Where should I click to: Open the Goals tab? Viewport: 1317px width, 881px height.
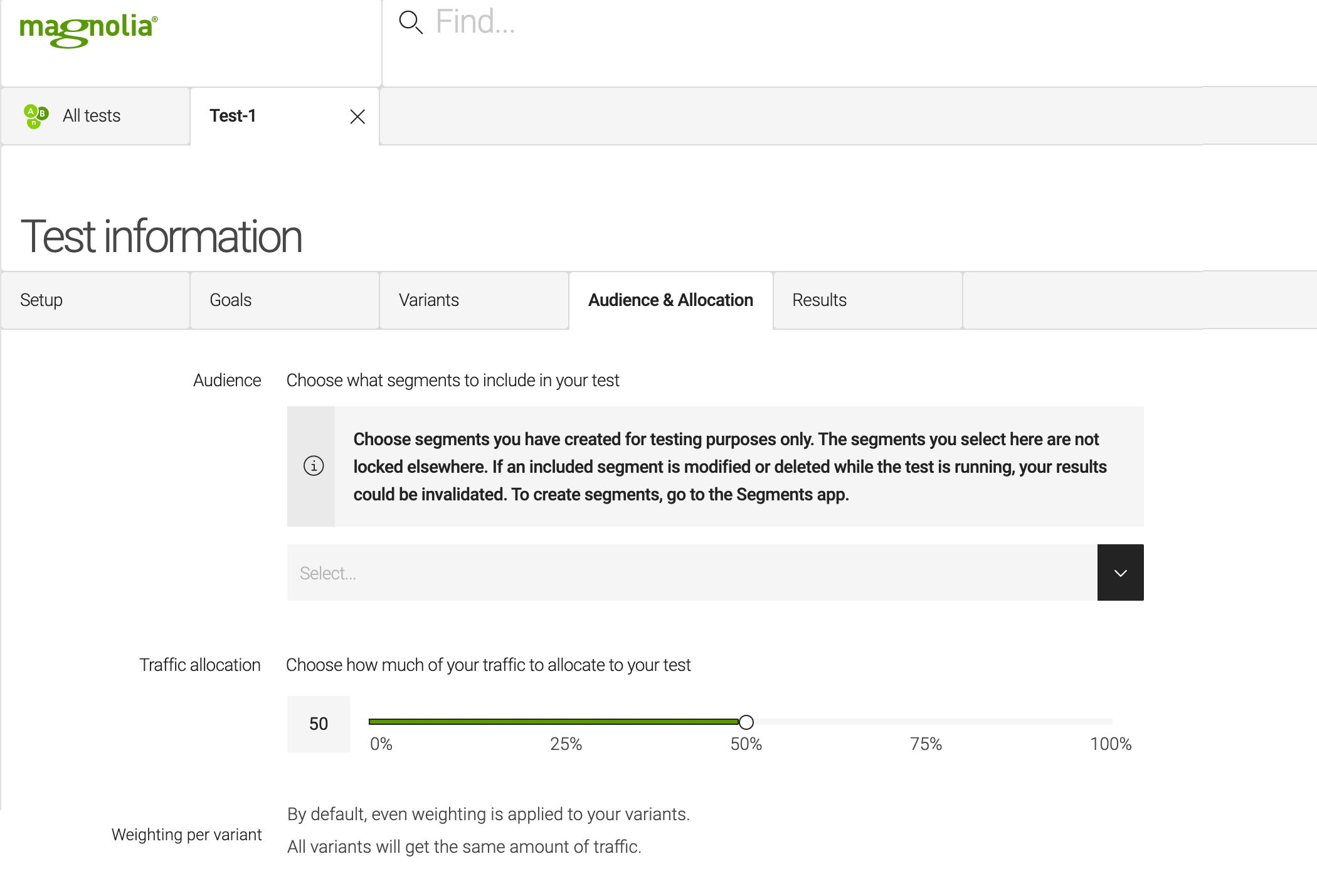coord(231,300)
